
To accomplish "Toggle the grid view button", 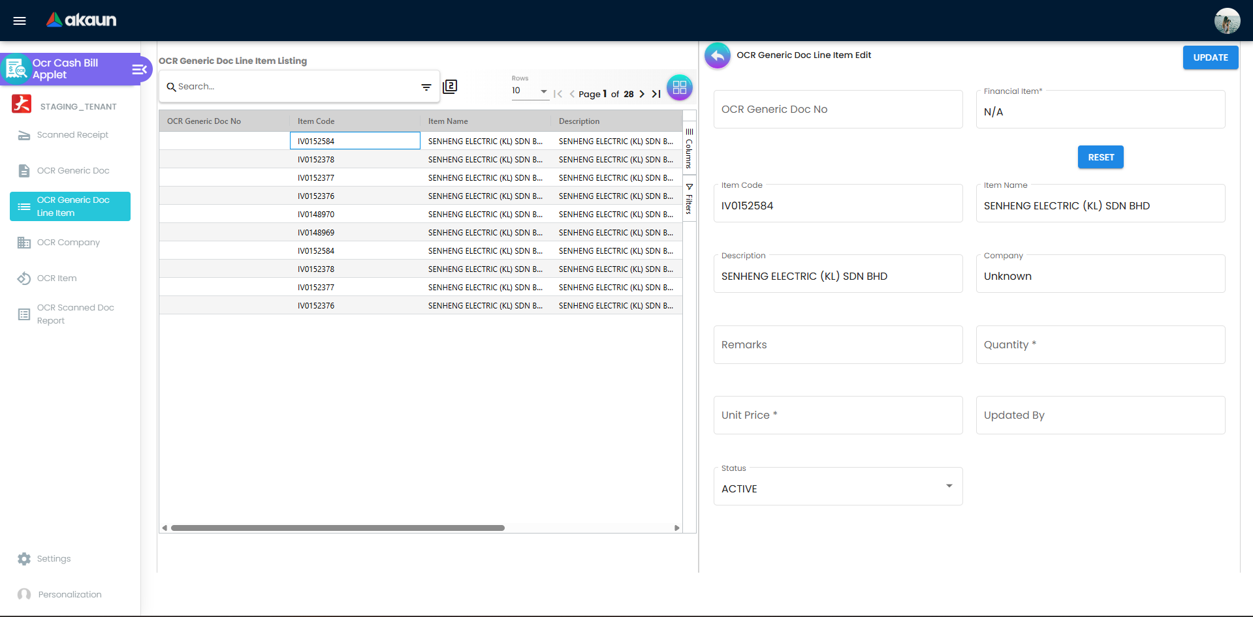I will (x=680, y=87).
